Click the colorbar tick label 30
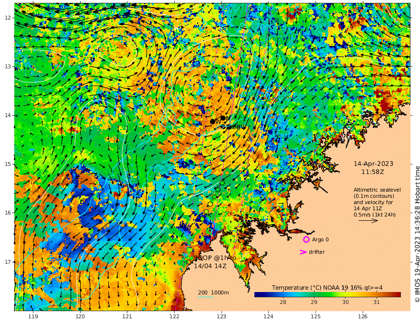 pyautogui.click(x=345, y=302)
